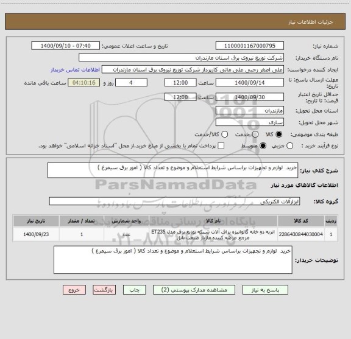The image size is (351, 339).
Task: Click the page title جزئیات اطلاعات نیاز
Action: point(311,22)
